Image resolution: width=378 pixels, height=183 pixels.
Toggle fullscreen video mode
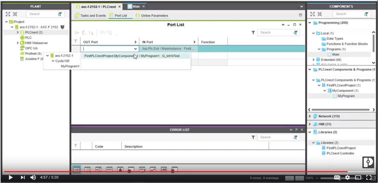369,177
